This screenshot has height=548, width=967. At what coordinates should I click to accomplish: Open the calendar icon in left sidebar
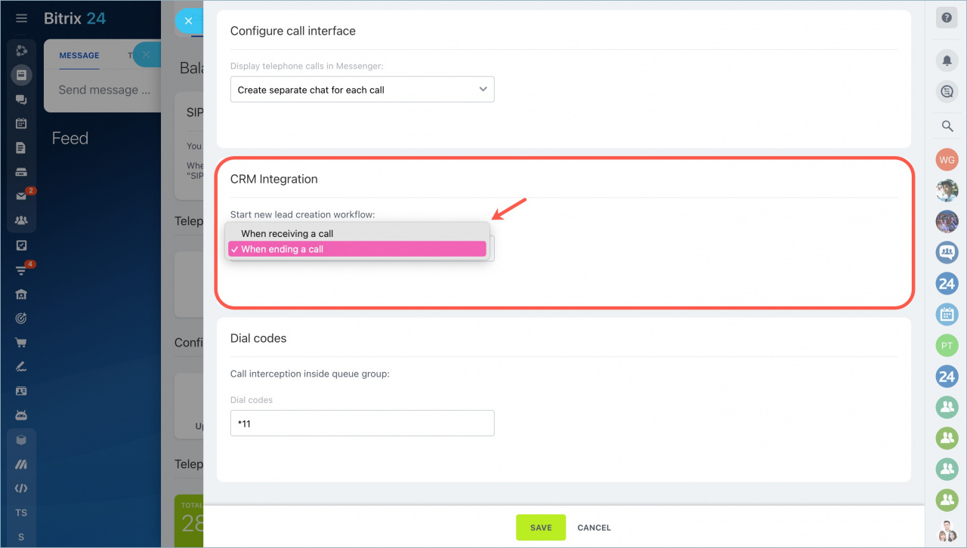pos(21,123)
